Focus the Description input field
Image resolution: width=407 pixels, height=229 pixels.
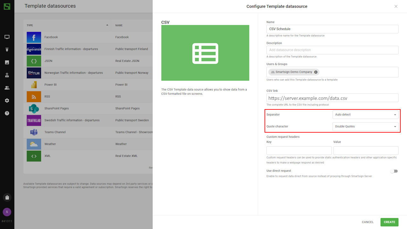point(332,50)
